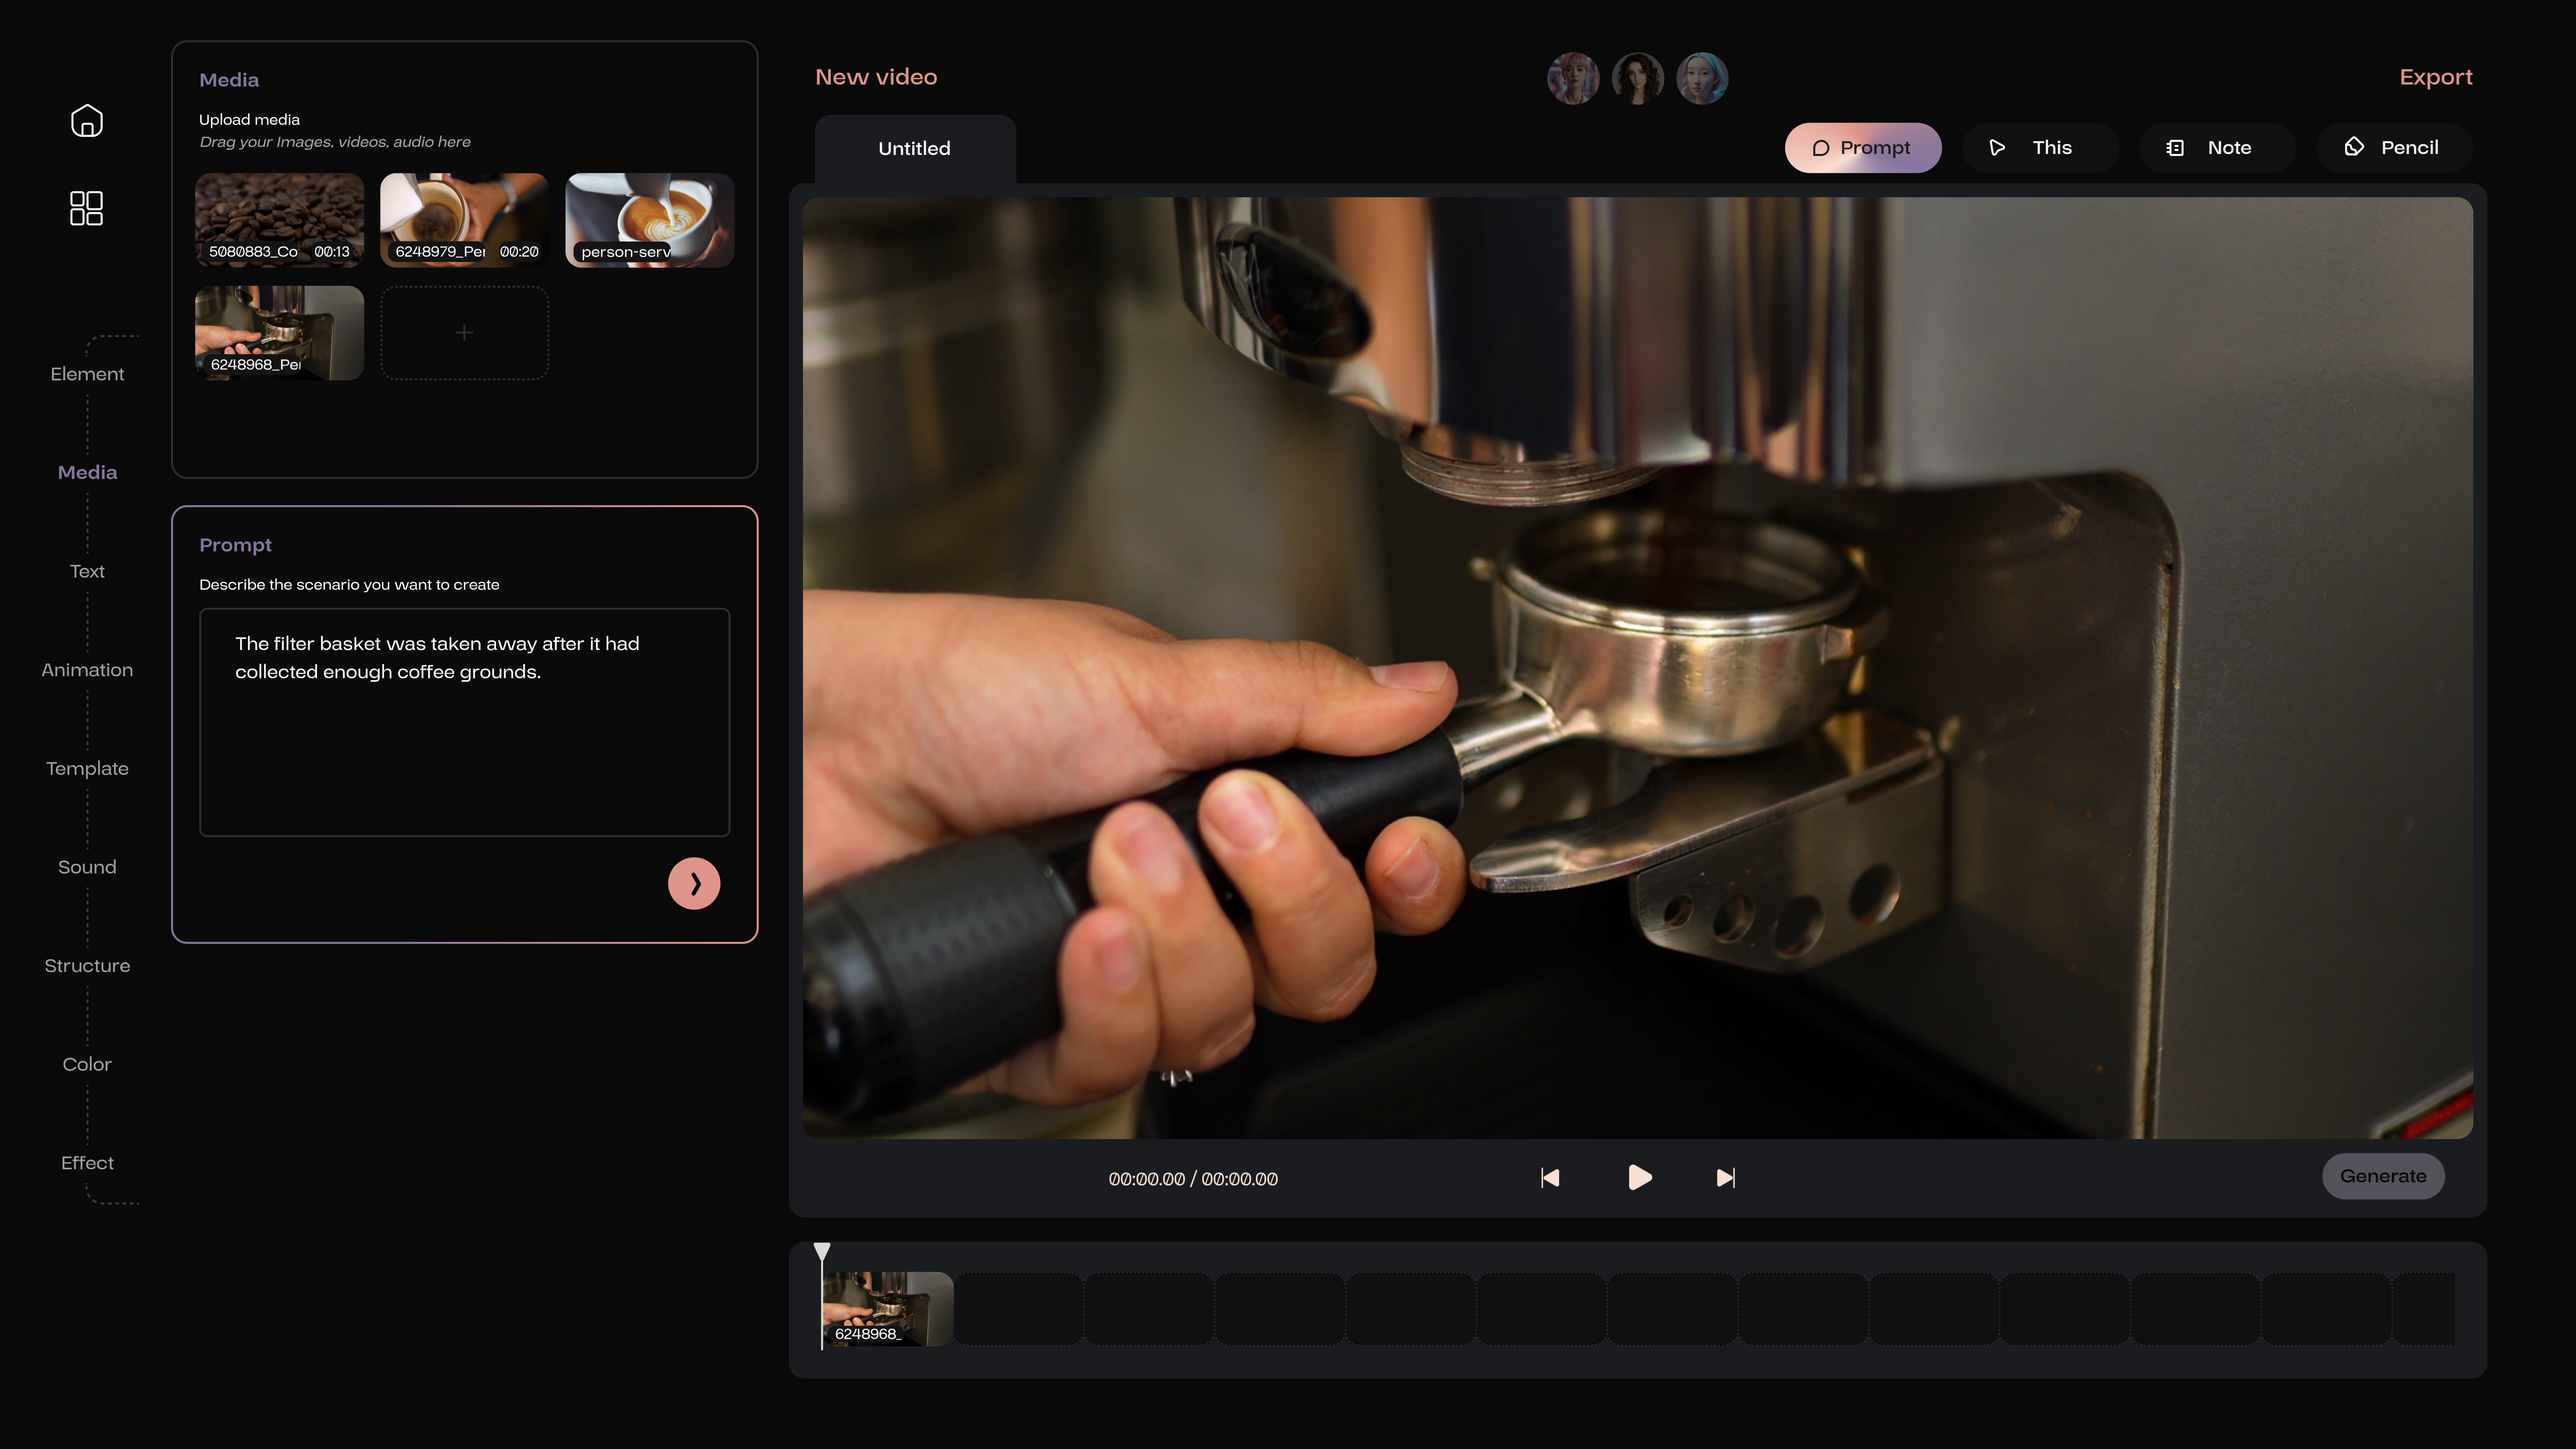Add media with the plus tile
2576x1449 pixels.
click(x=464, y=332)
